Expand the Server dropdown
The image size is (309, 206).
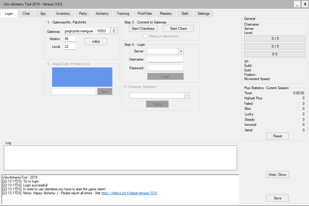tap(181, 51)
